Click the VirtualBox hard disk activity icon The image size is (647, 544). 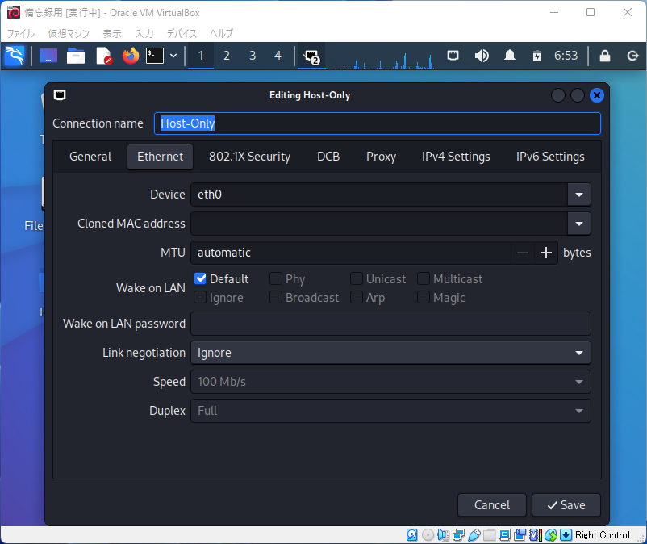411,535
